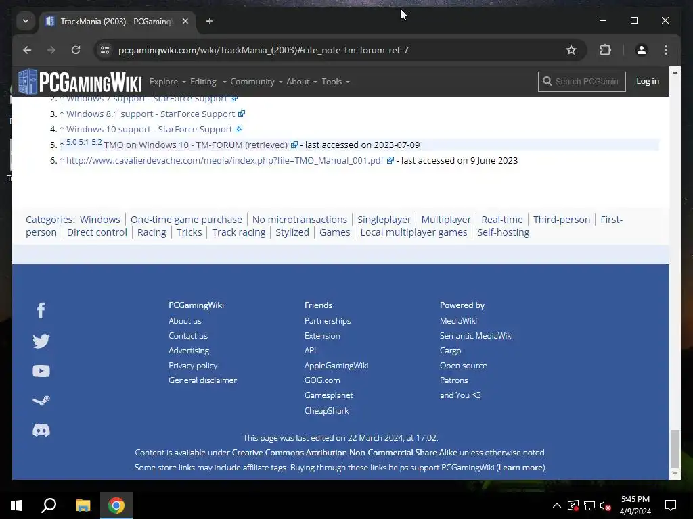Click scrollbar up arrow on page
Viewport: 693px width, 519px height.
click(675, 72)
